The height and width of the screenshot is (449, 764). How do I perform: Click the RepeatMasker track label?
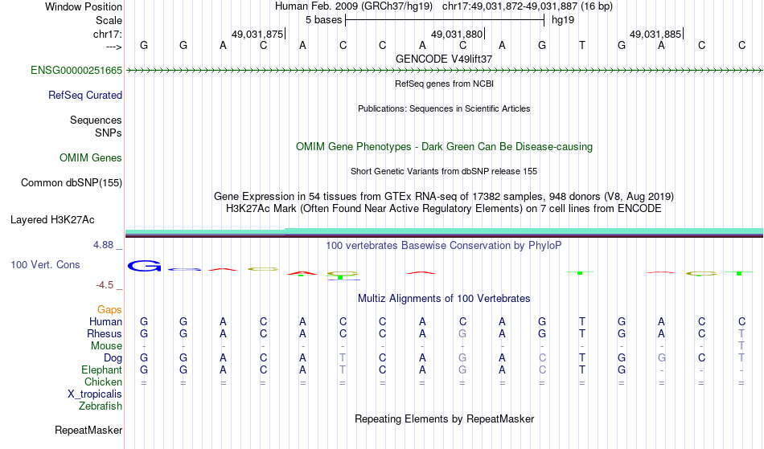click(88, 430)
